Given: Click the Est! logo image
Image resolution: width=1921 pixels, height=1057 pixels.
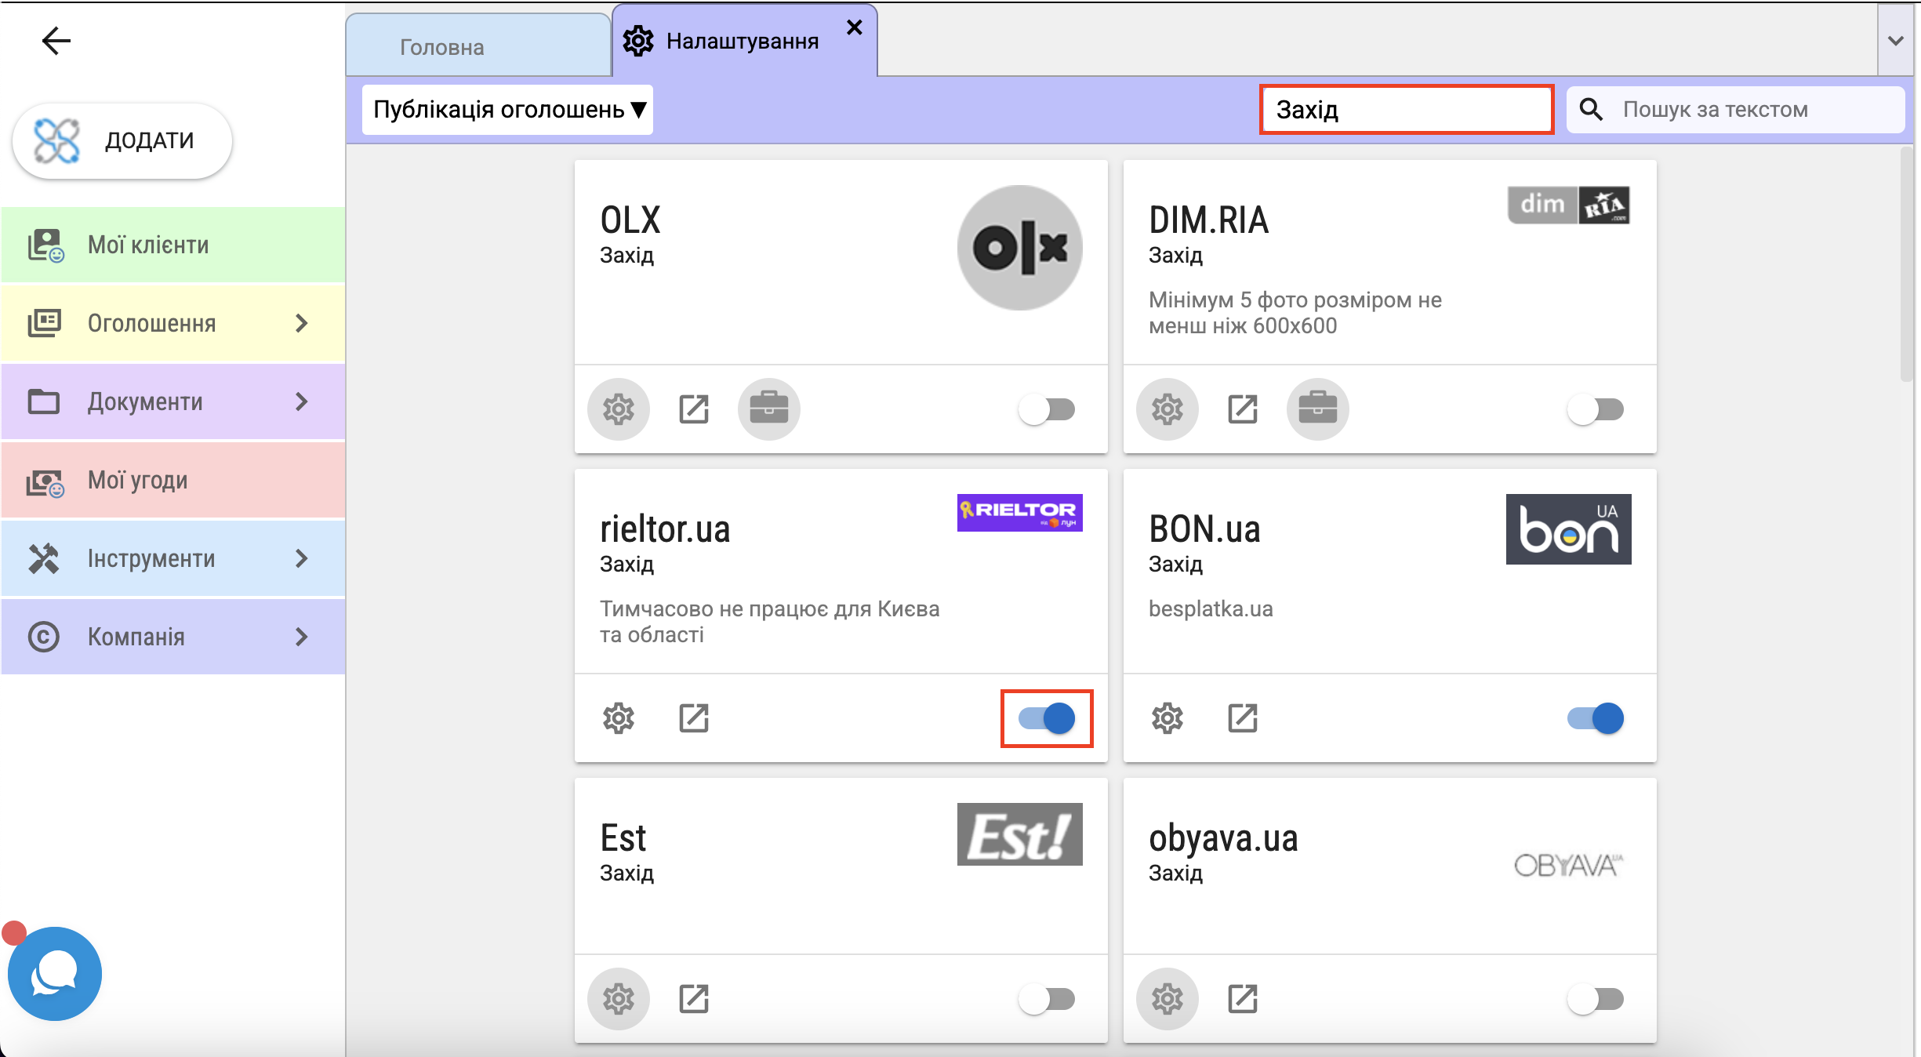Looking at the screenshot, I should click(1020, 834).
